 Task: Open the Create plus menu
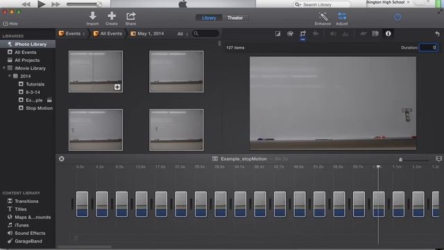pos(112,16)
